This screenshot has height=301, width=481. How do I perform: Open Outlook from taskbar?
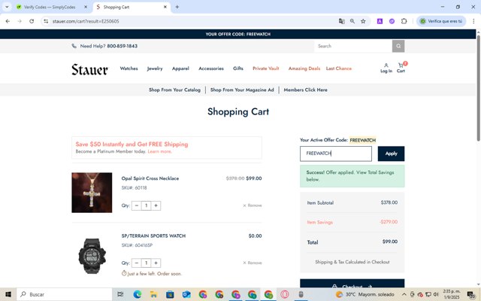(x=186, y=294)
